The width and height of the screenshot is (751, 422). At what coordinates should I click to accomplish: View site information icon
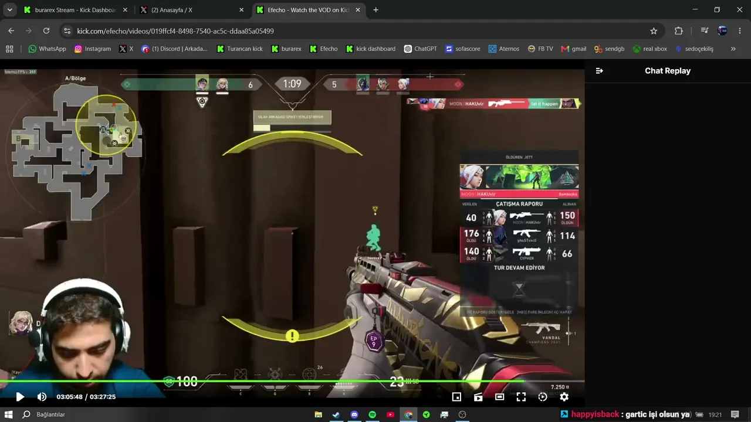(x=67, y=31)
